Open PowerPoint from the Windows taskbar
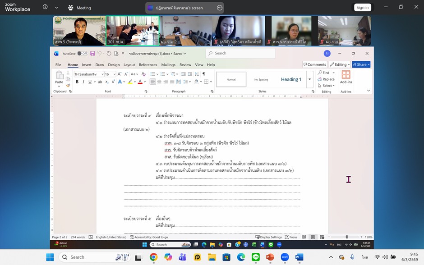This screenshot has height=265, width=424. pos(270,257)
